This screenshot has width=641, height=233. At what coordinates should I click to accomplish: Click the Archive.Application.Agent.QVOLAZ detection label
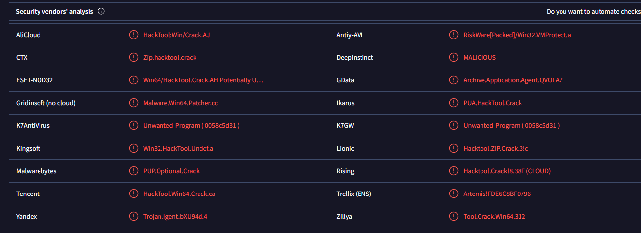tap(513, 80)
